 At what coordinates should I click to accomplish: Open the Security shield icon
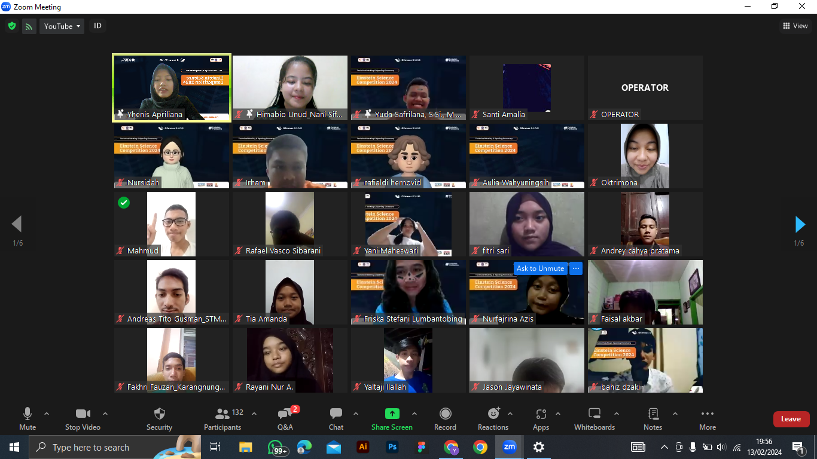coord(159,418)
